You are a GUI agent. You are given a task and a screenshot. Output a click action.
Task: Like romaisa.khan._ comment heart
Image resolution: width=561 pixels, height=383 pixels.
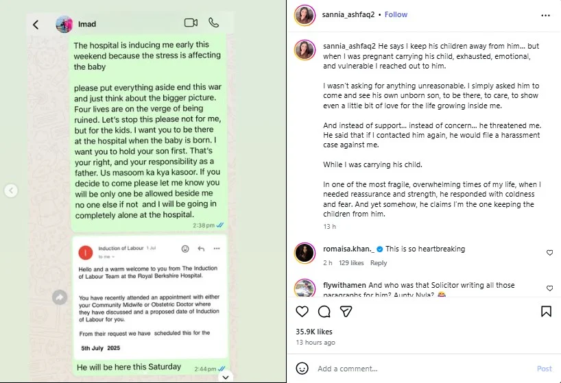[549, 253]
